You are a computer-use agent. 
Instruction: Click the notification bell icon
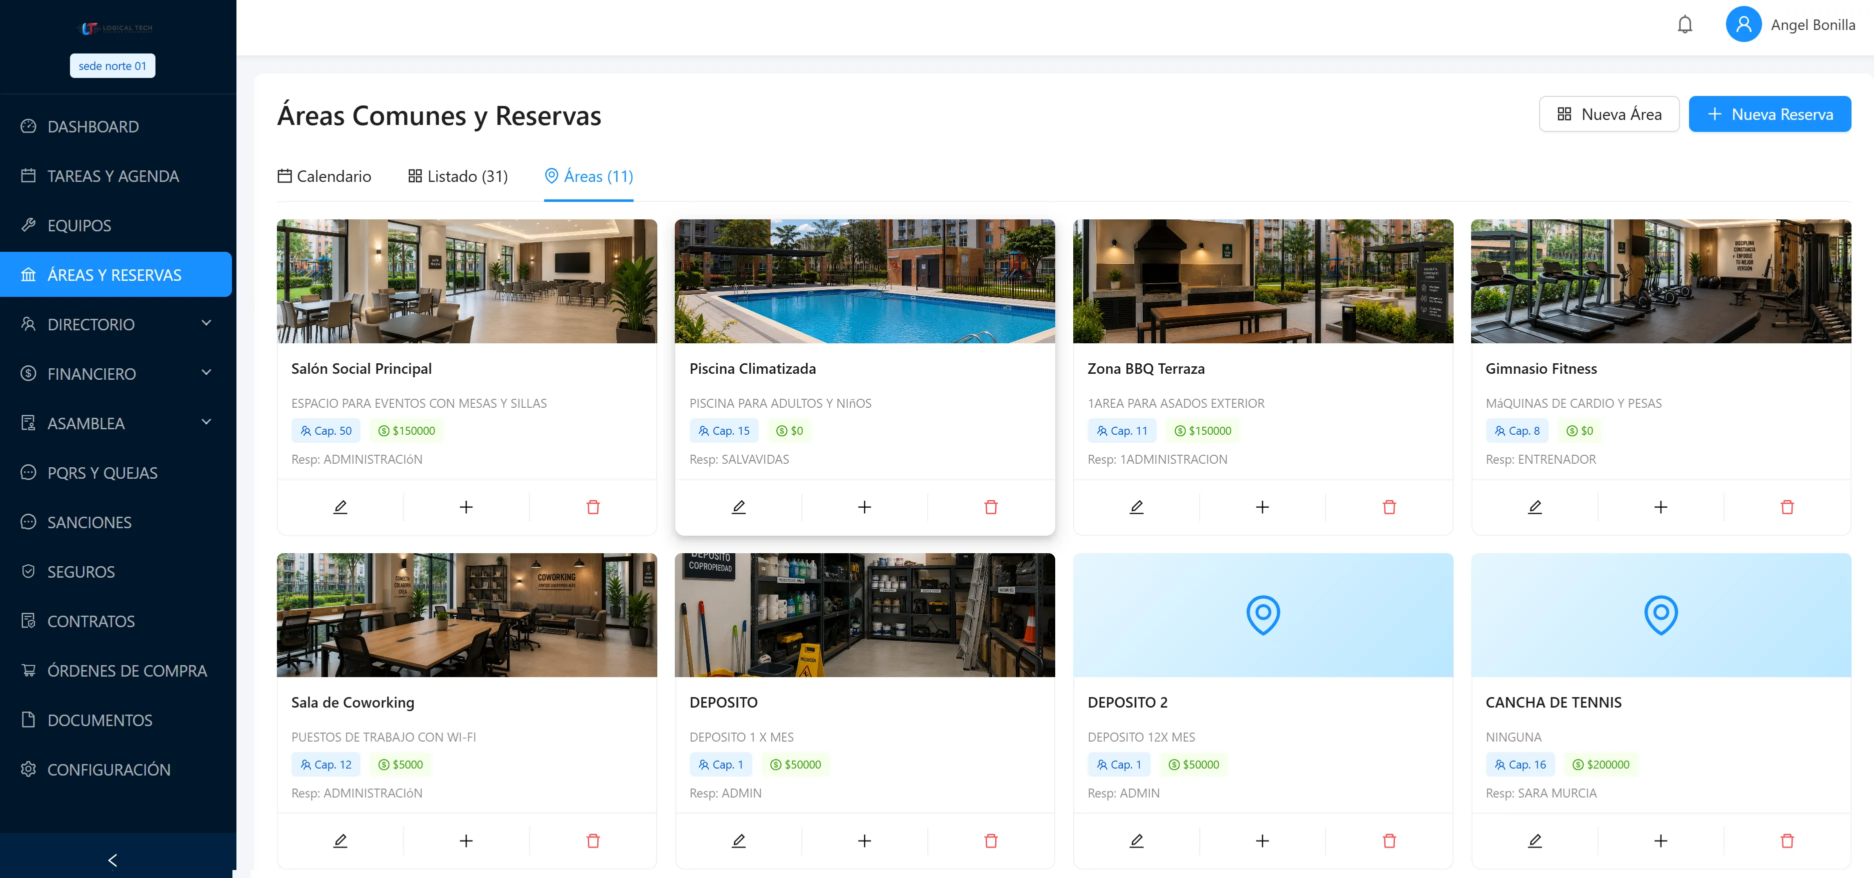click(1684, 24)
